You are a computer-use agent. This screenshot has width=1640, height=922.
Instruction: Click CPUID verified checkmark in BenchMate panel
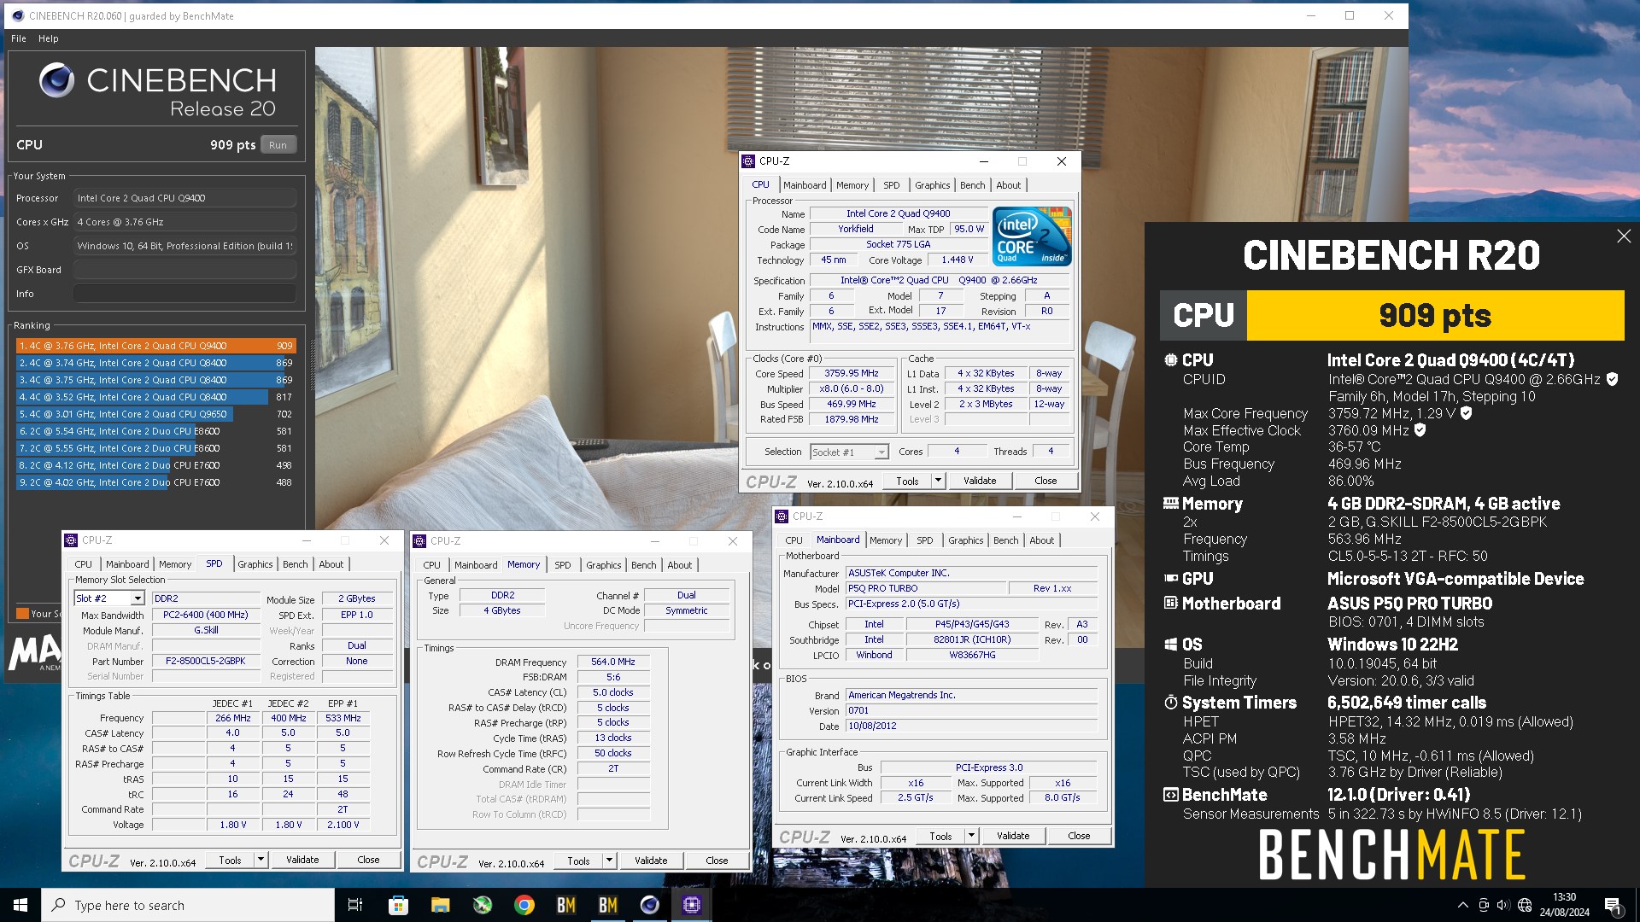1612,379
